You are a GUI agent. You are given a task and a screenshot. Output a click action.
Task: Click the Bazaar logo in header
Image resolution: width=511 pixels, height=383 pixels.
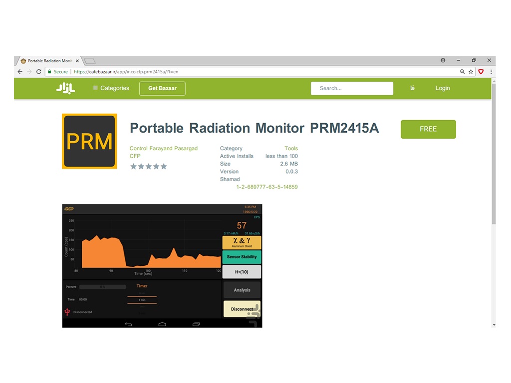(x=65, y=88)
